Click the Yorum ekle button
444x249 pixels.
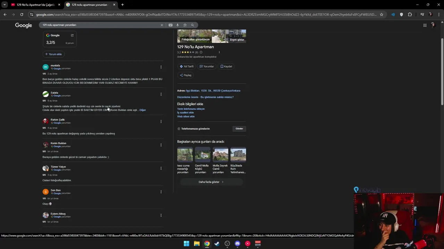pos(53,54)
